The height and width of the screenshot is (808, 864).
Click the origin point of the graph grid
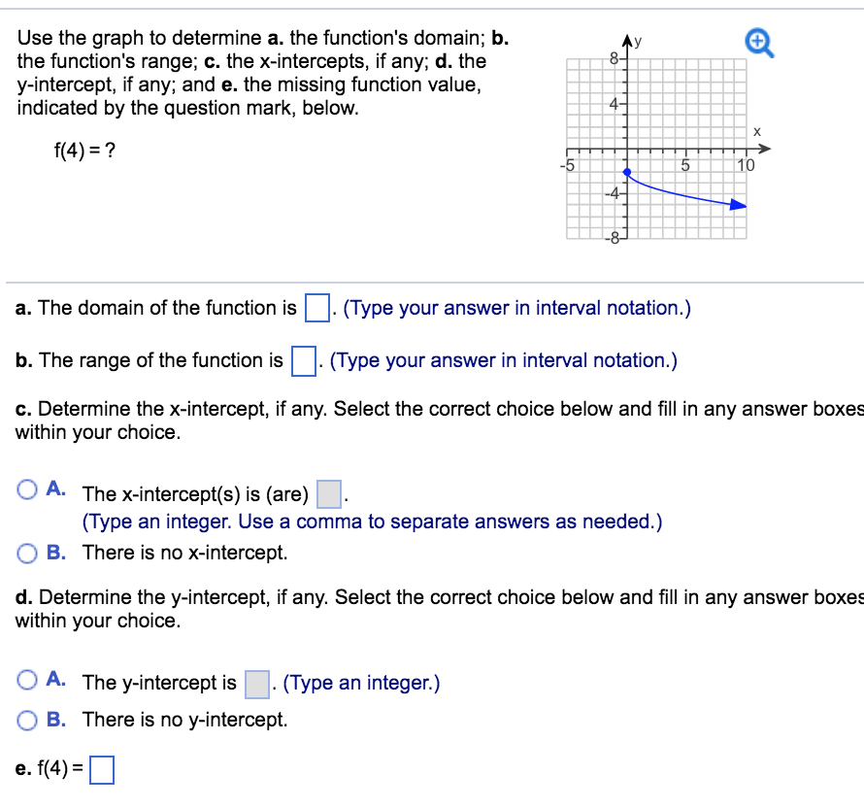(629, 151)
